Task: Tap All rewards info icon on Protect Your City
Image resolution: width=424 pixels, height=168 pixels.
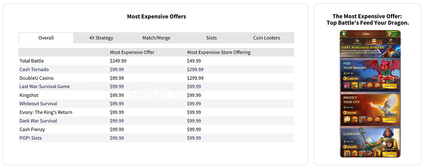Action: (384, 115)
